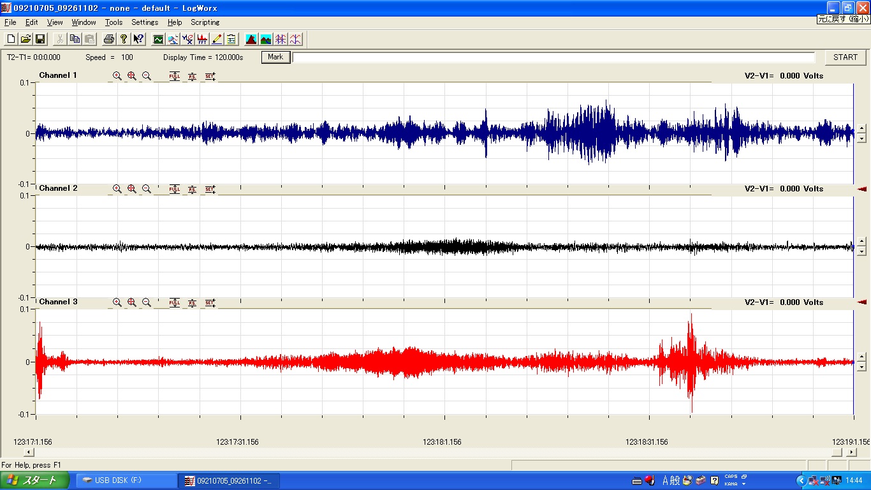Click the FULL scale icon for Channel 2
The width and height of the screenshot is (871, 490).
(x=175, y=189)
